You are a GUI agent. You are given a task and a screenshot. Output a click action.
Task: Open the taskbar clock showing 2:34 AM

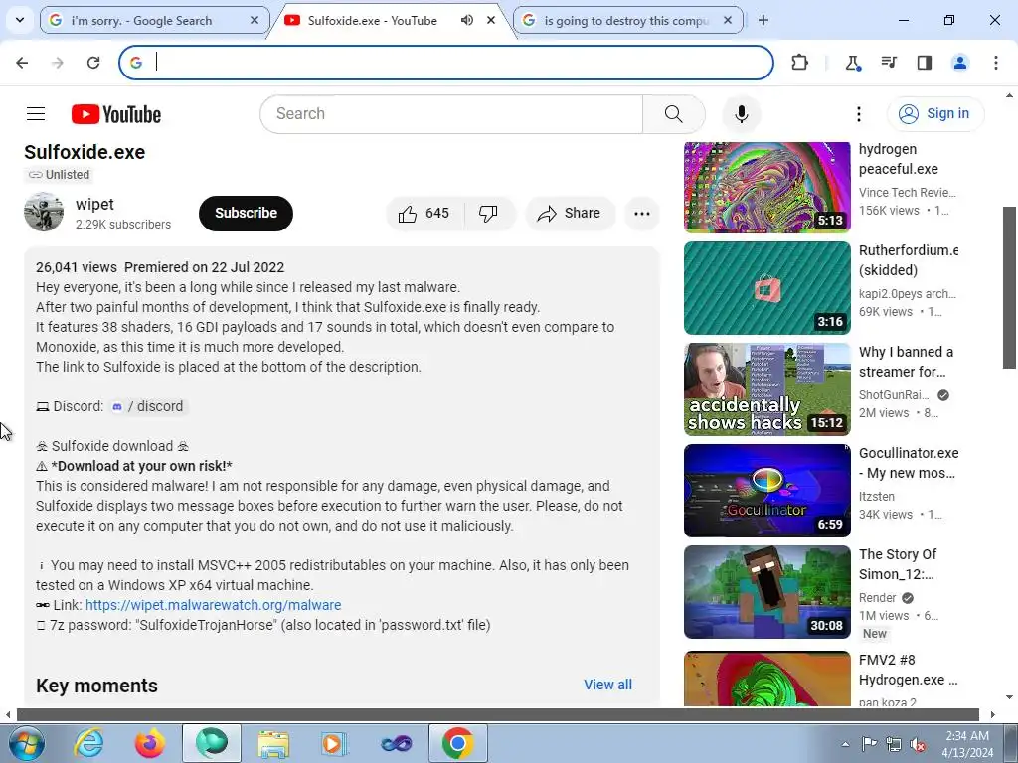point(966,744)
